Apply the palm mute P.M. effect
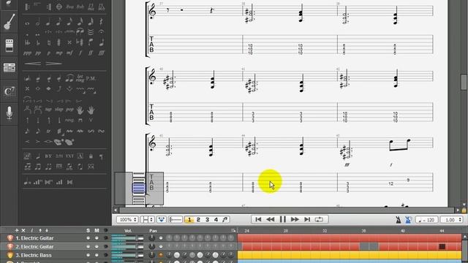The height and width of the screenshot is (263, 468). 91,78
